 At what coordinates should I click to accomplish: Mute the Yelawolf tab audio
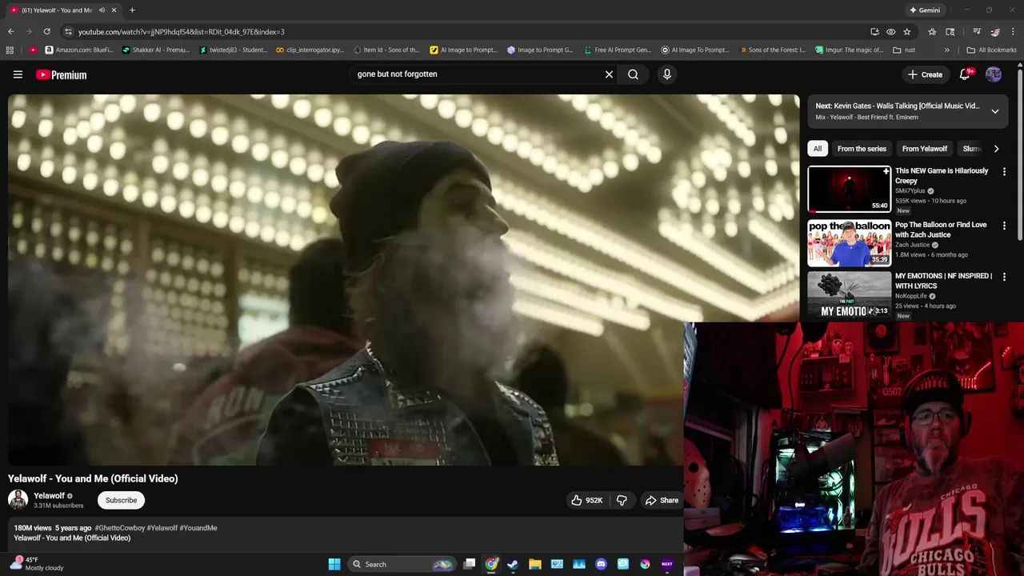point(102,10)
